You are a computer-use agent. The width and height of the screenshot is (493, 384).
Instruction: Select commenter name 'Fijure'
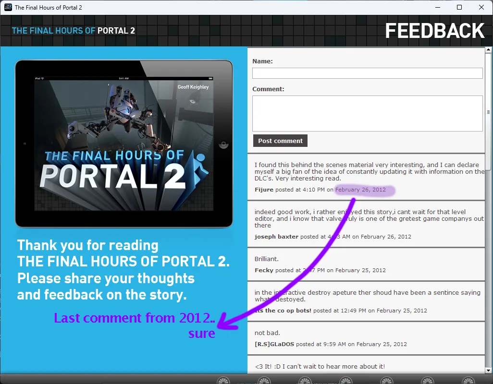(x=264, y=190)
